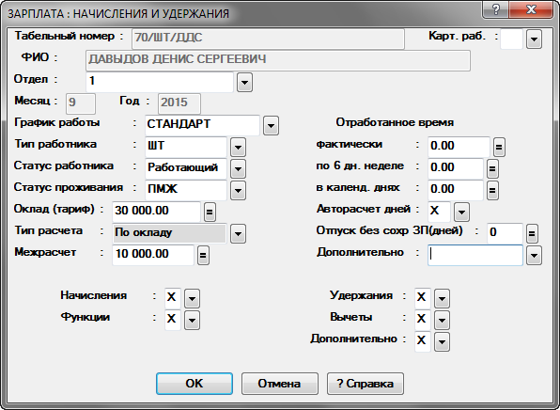Open the Отдел dropdown arrow
The width and height of the screenshot is (560, 410).
tap(244, 82)
